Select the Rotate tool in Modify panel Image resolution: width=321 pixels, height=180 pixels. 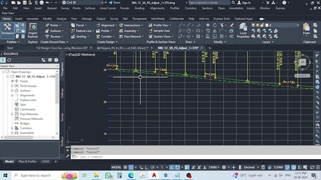pyautogui.click(x=215, y=25)
